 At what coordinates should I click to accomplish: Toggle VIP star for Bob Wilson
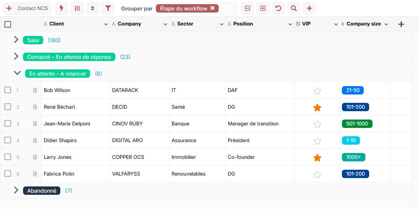[317, 91]
